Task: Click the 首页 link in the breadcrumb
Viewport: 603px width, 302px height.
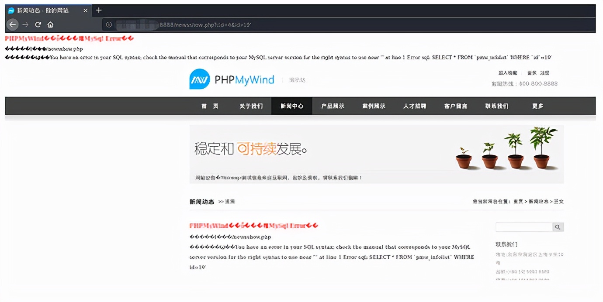Action: click(x=518, y=202)
